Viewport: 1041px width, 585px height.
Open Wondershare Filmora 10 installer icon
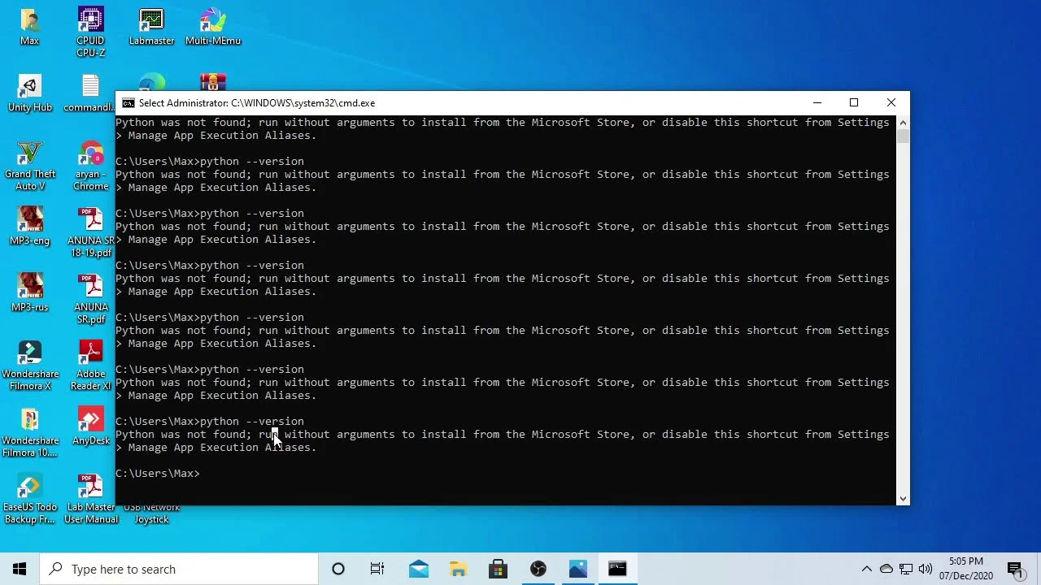click(29, 432)
